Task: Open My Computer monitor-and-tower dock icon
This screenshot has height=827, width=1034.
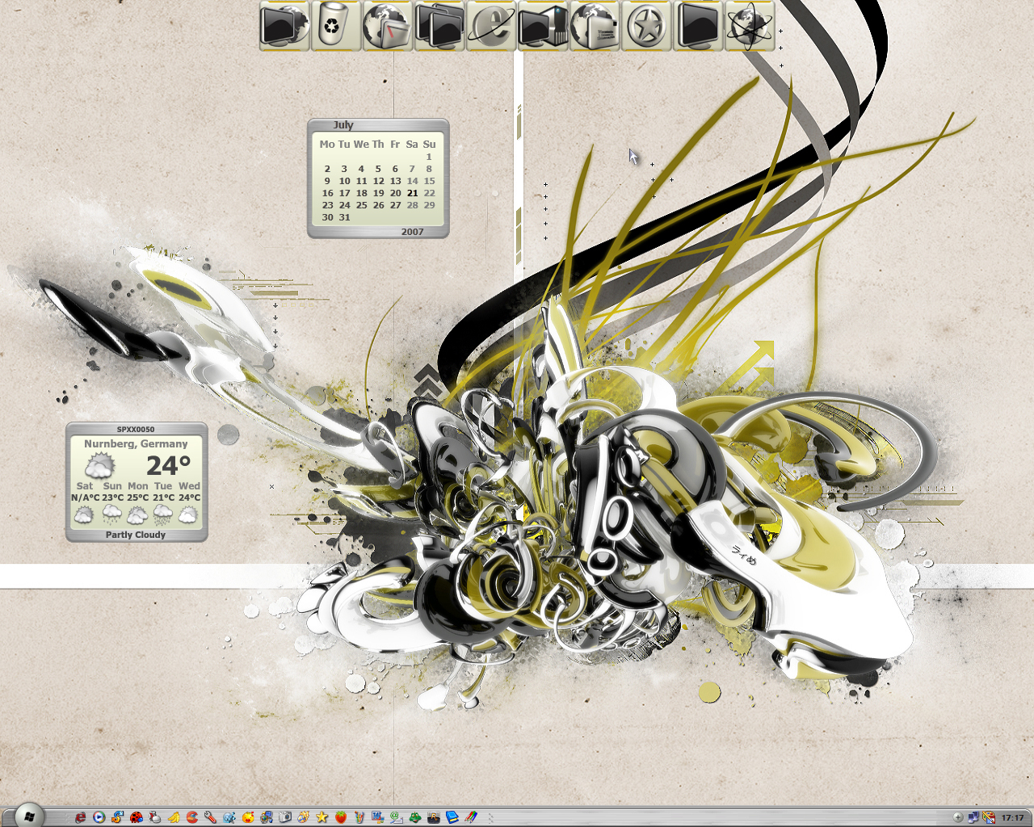Action: coord(543,25)
